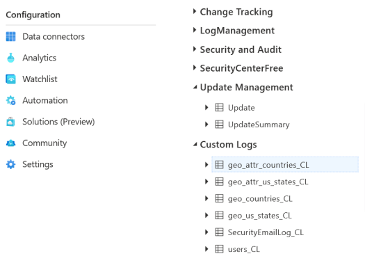Viewport: 365px width, 279px height.
Task: Select the Automation gear icon
Action: [10, 100]
